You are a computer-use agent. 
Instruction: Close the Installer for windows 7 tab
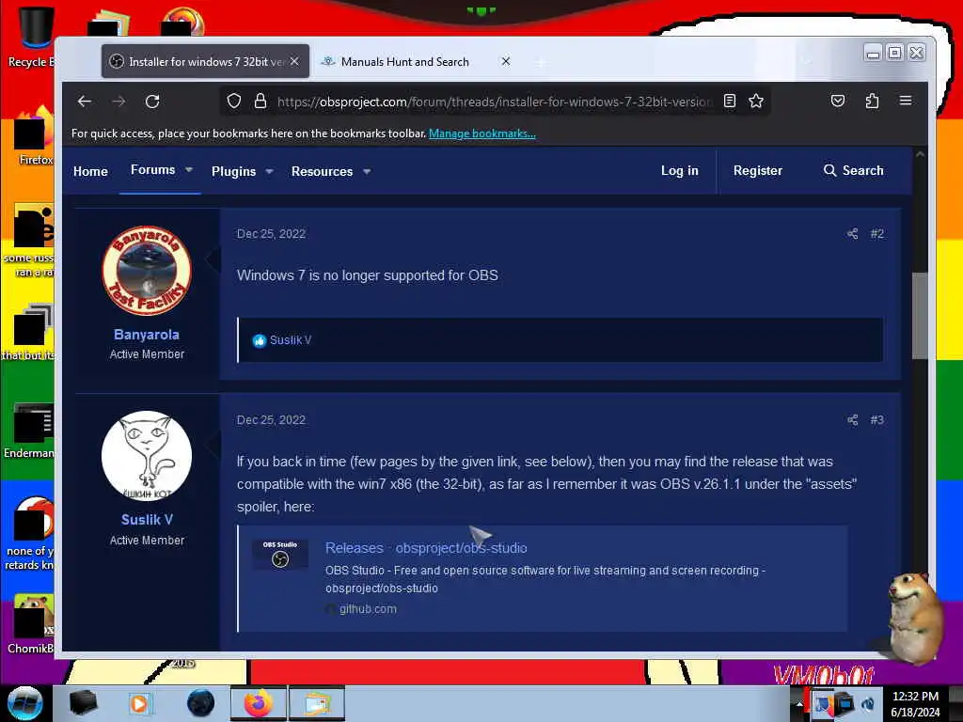pos(294,61)
